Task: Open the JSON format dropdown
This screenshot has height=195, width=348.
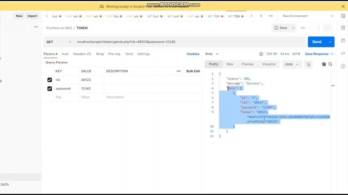Action: tap(291, 64)
